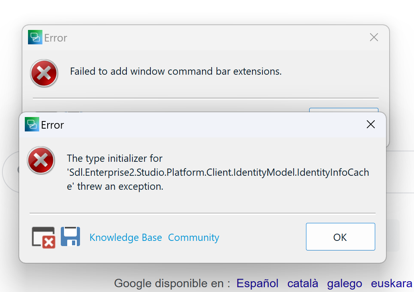414x292 pixels.
Task: Click the OK button in front Error dialog
Action: point(340,236)
